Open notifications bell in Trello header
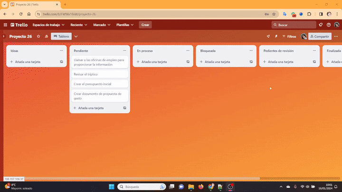342x192 pixels. click(321, 25)
